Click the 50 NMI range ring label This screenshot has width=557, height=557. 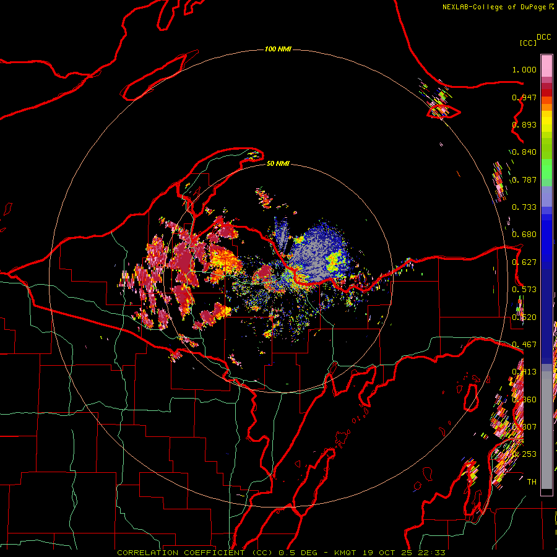point(278,163)
